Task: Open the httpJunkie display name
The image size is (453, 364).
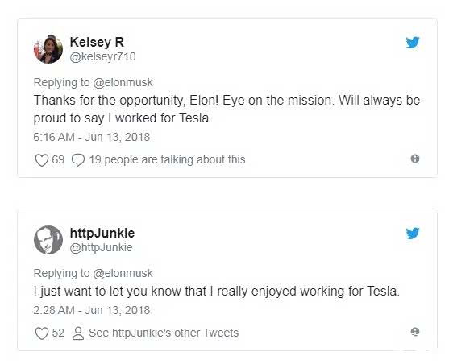Action: click(102, 233)
